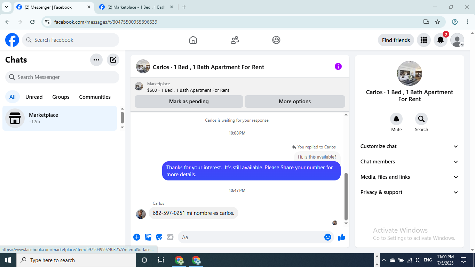
Task: Open the $600 - 1 Bed listing link
Action: [x=188, y=90]
